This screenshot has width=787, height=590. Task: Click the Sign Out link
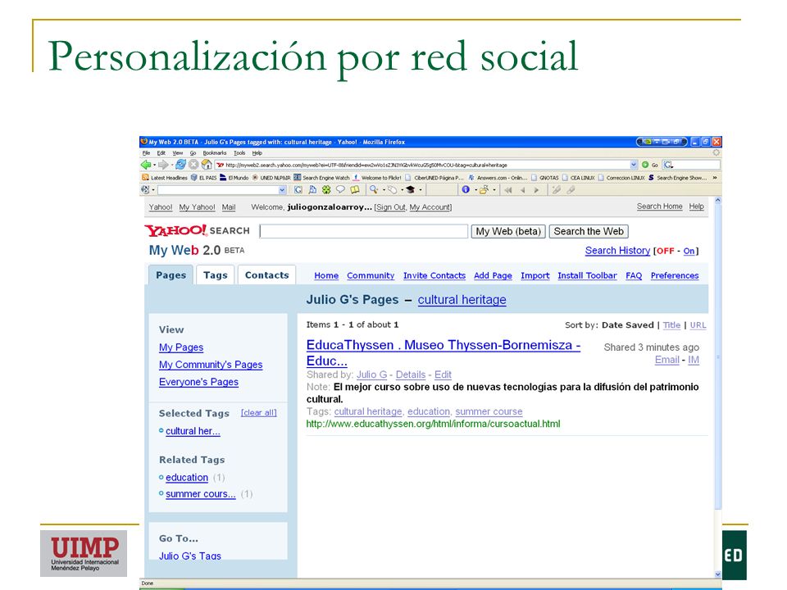point(390,207)
